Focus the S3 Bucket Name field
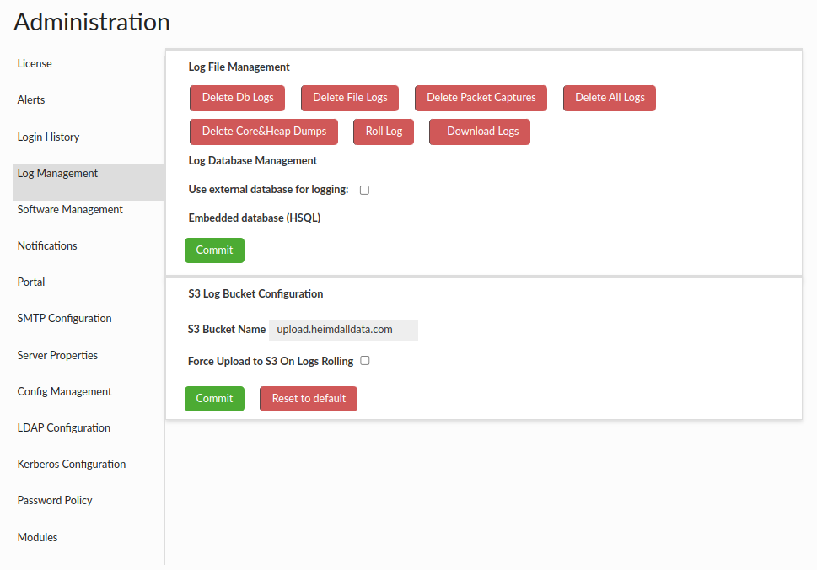The image size is (817, 570). [x=343, y=330]
